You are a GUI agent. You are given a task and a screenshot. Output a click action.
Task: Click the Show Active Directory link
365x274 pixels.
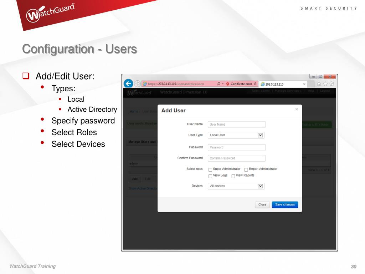(143, 188)
